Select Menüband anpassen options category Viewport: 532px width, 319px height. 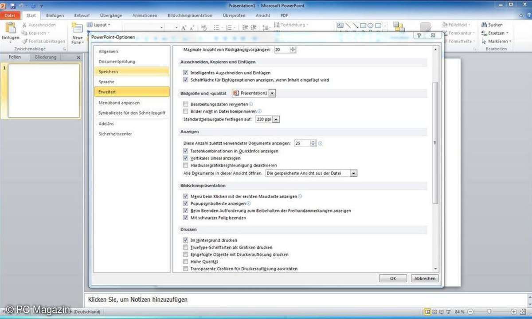pyautogui.click(x=132, y=103)
